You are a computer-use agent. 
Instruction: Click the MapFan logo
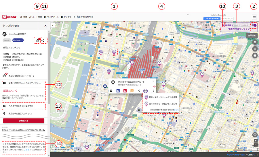9,17
